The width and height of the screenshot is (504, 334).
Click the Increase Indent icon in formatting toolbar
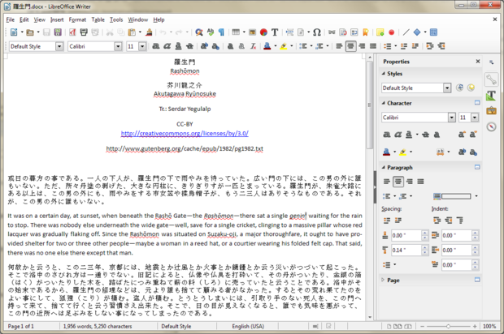[430, 46]
